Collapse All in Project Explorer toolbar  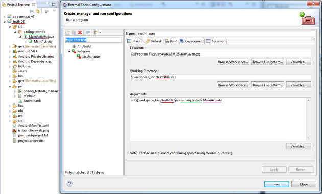click(32, 12)
